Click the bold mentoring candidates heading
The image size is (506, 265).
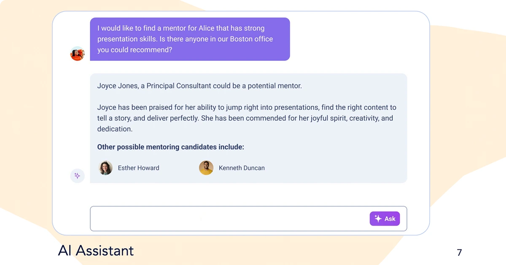(170, 147)
